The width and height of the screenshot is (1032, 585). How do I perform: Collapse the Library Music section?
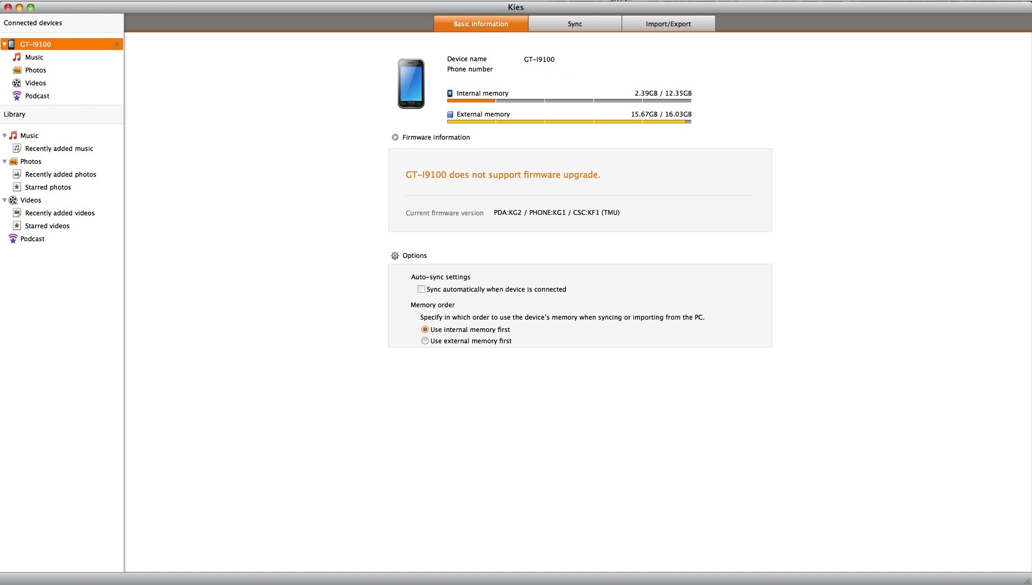[x=4, y=135]
